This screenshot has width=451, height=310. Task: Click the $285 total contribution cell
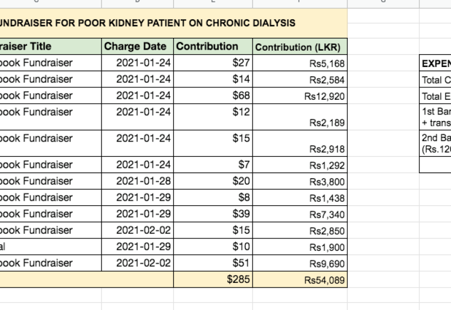pos(213,279)
